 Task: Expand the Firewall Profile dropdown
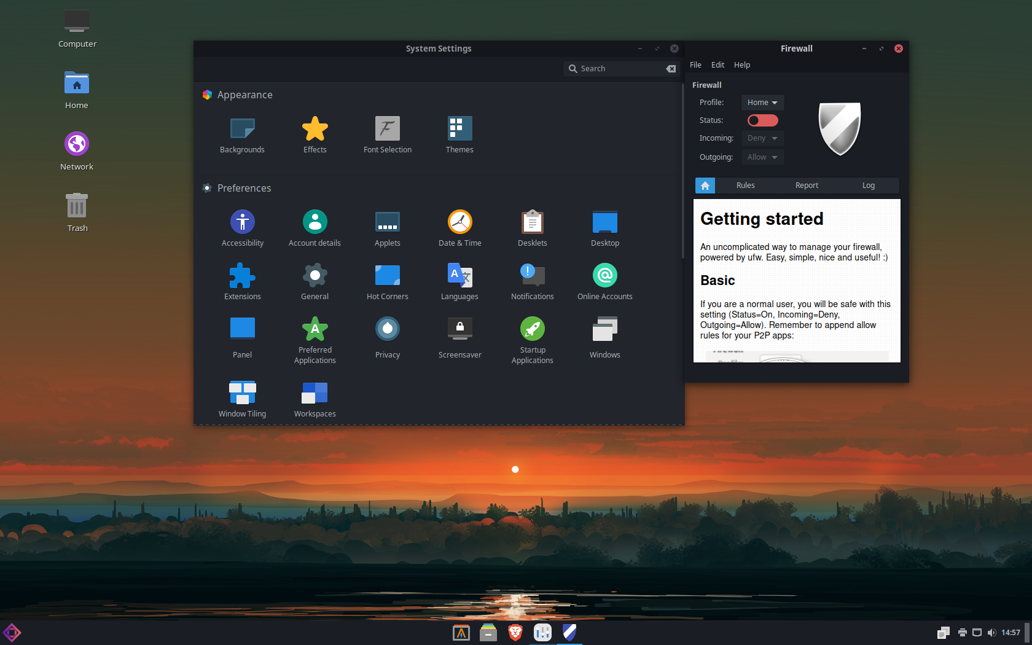tap(762, 103)
